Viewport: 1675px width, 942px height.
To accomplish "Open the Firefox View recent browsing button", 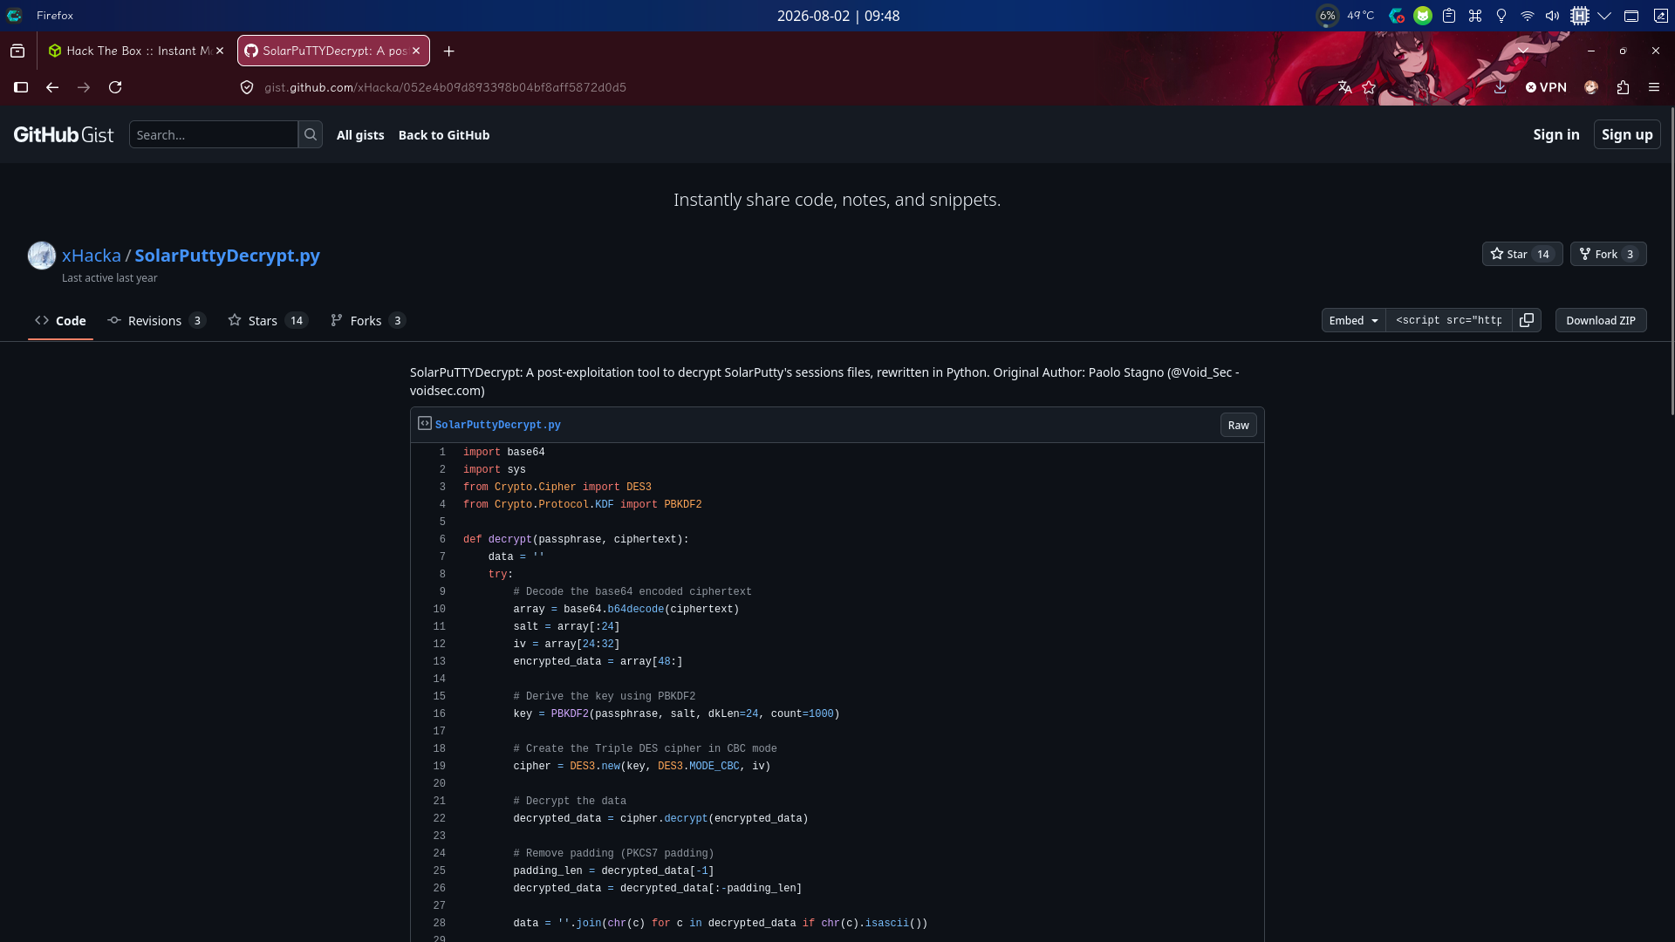I will pos(17,51).
